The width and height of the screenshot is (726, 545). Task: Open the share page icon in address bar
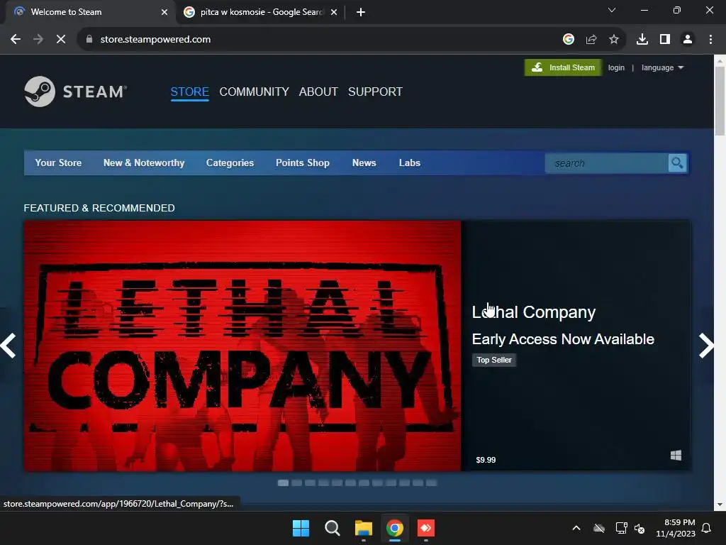[591, 40]
